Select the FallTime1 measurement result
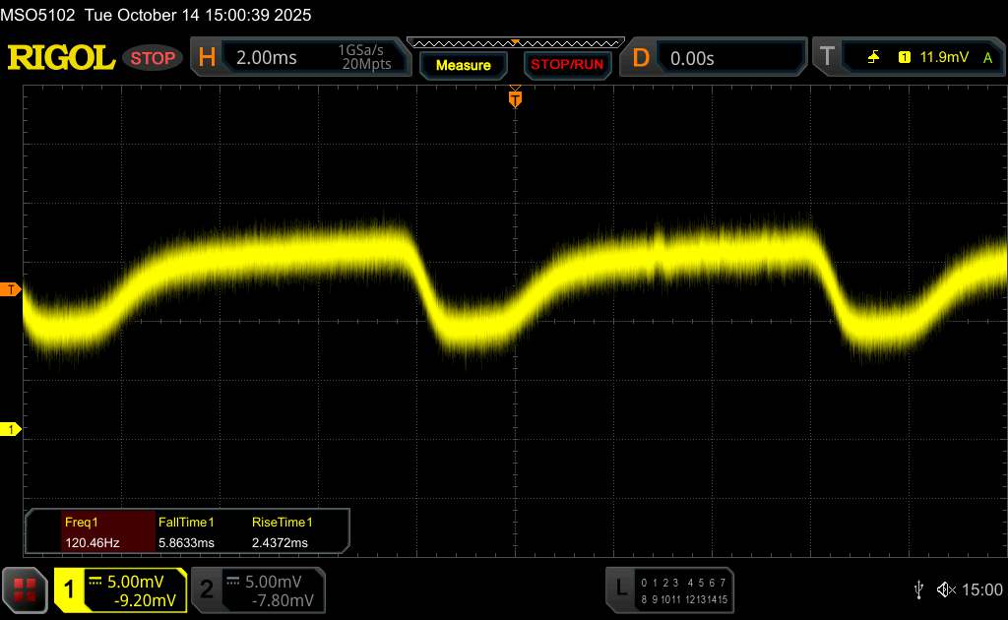Screen dimensions: 1008x620 186,532
